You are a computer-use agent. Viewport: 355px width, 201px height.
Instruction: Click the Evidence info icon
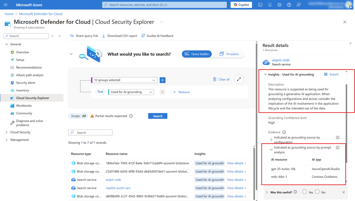tap(284, 132)
